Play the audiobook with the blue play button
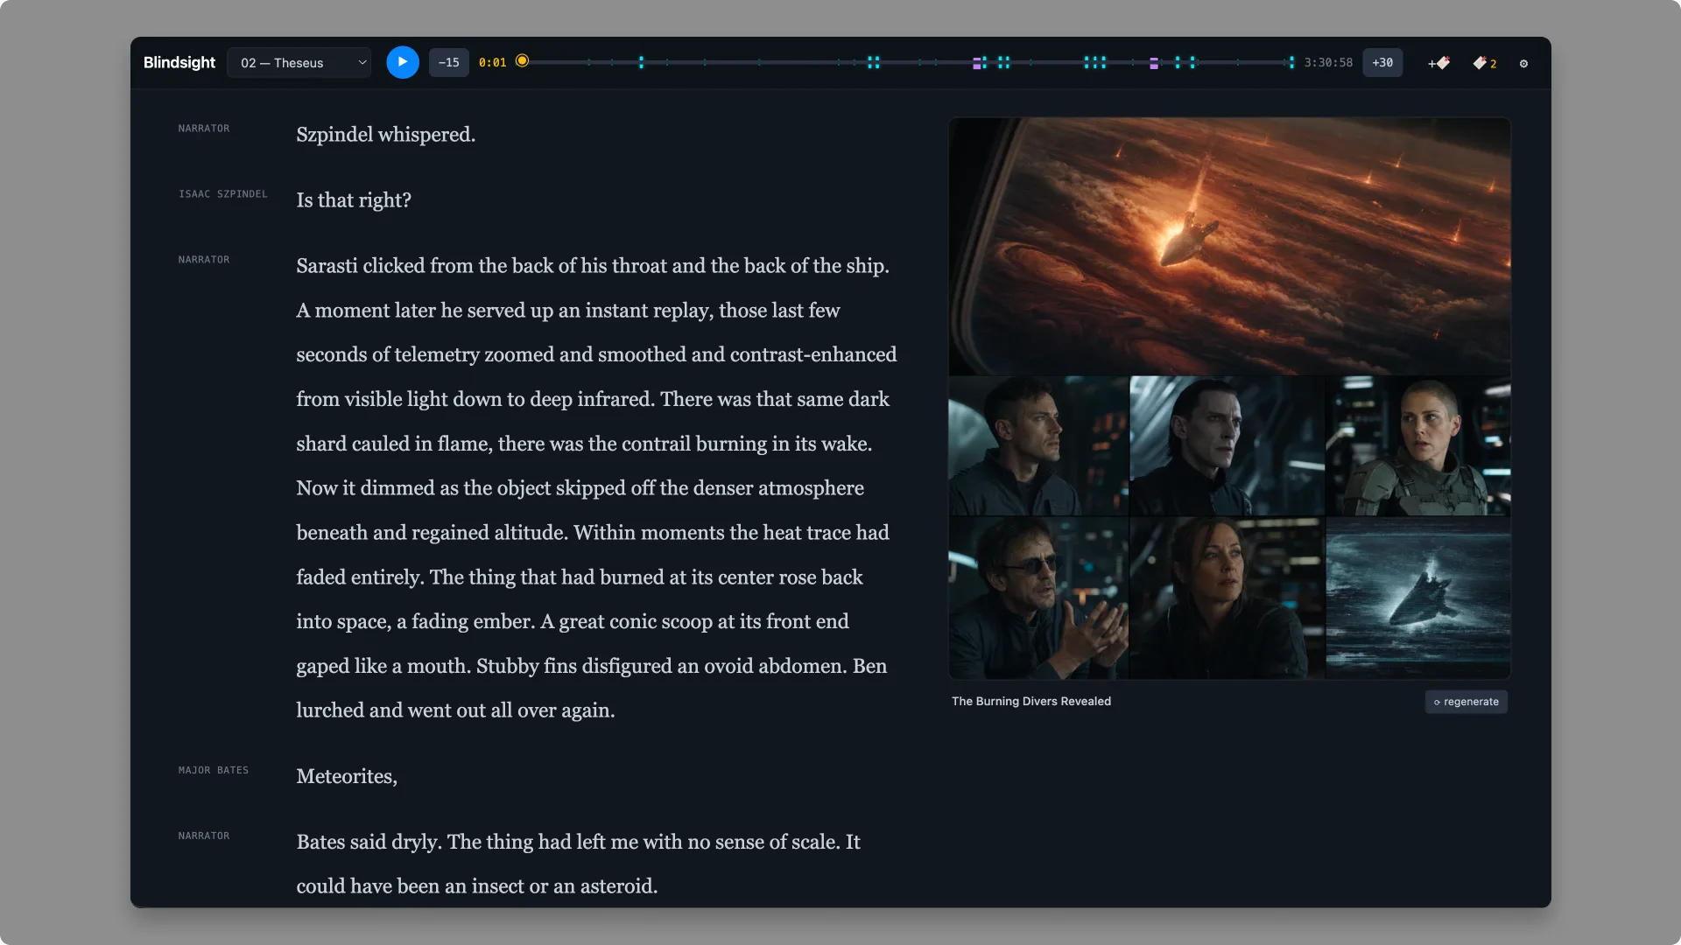 403,62
